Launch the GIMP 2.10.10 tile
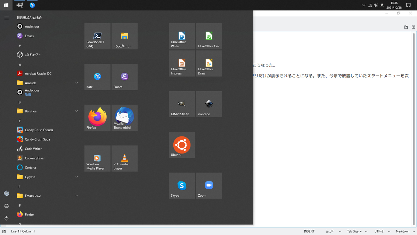The image size is (417, 235). (182, 104)
